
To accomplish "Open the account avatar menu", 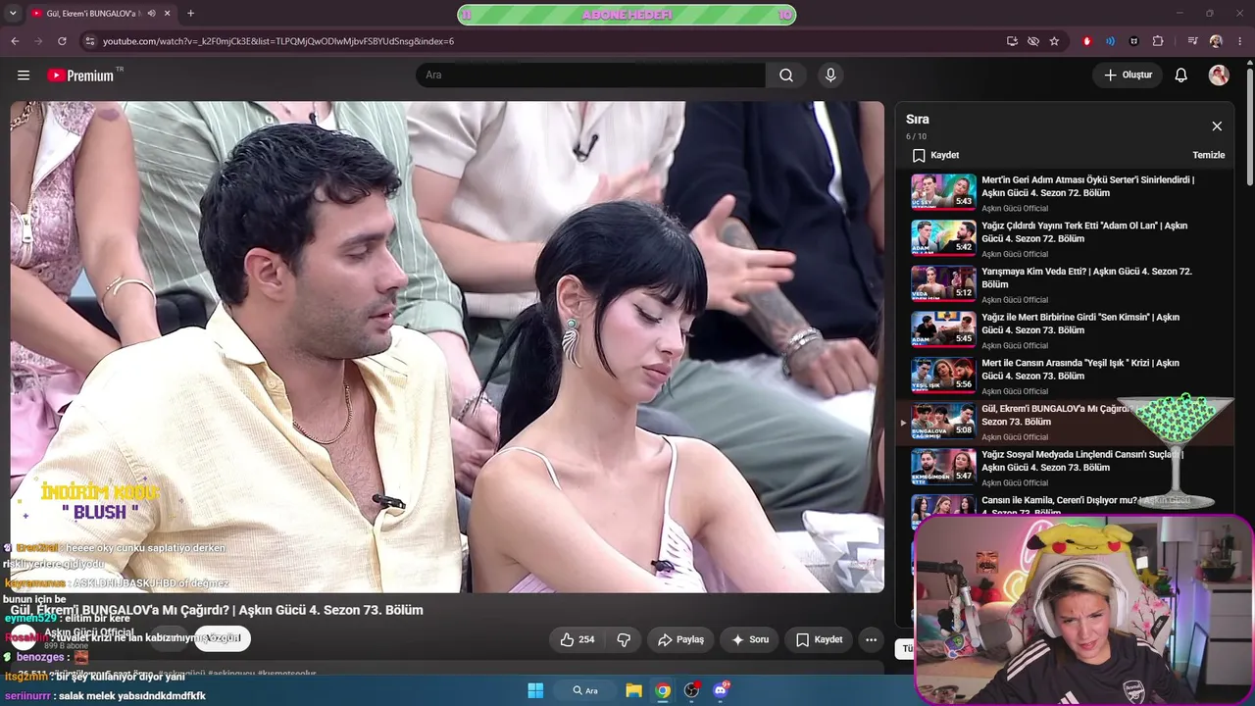I will 1219,76.
